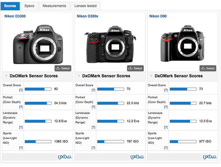221x167 pixels.
Task: Click the Low-Light ISO bar for Nikon D90
Action: click(x=183, y=142)
